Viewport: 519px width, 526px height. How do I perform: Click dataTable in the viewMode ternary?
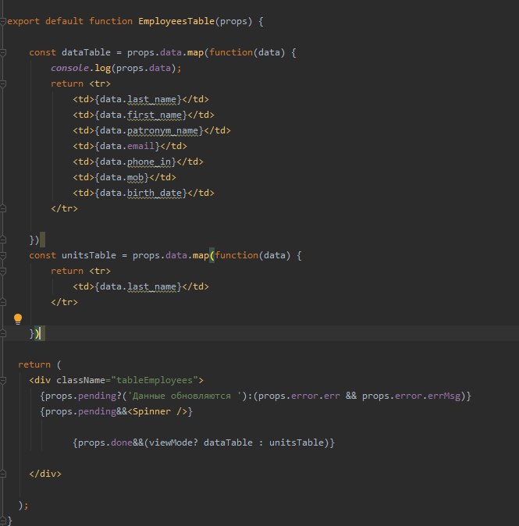228,442
